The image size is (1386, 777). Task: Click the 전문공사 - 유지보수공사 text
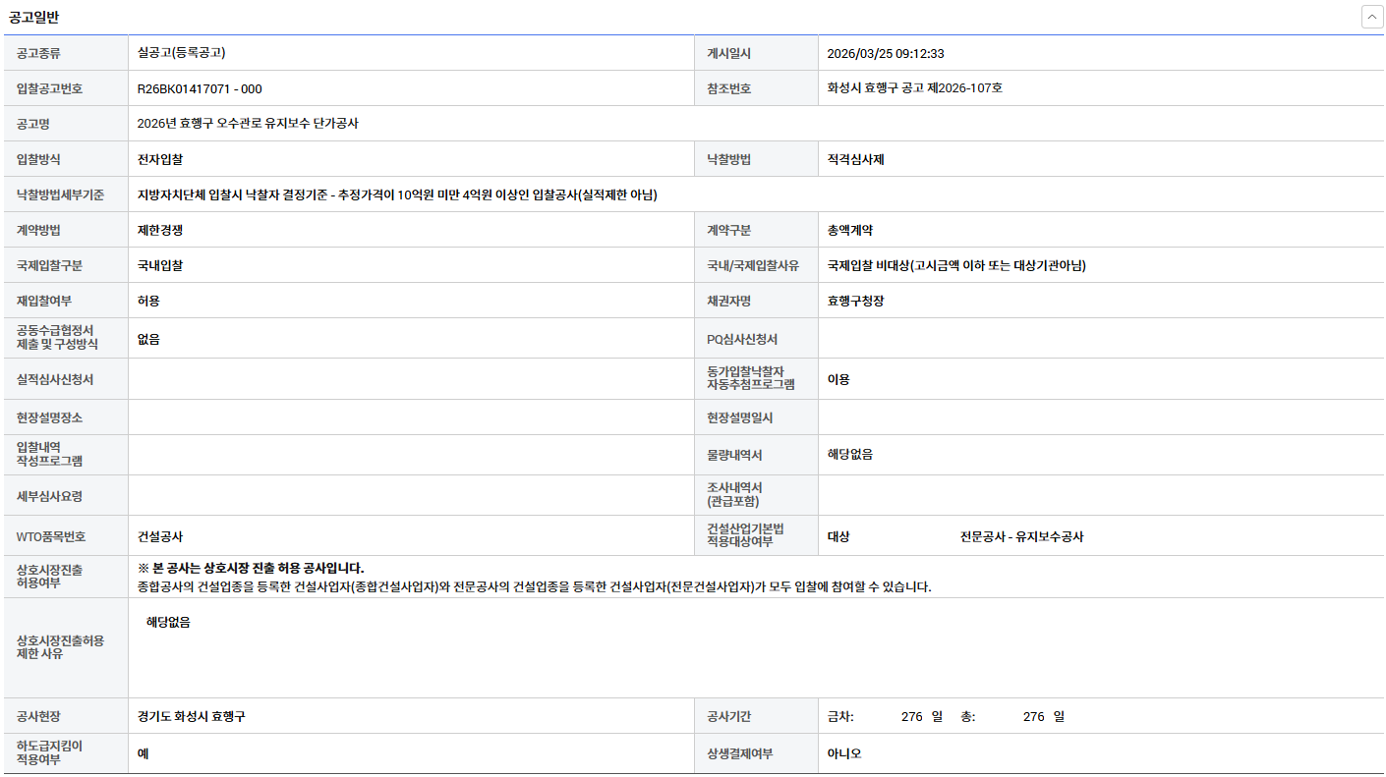pos(1021,536)
